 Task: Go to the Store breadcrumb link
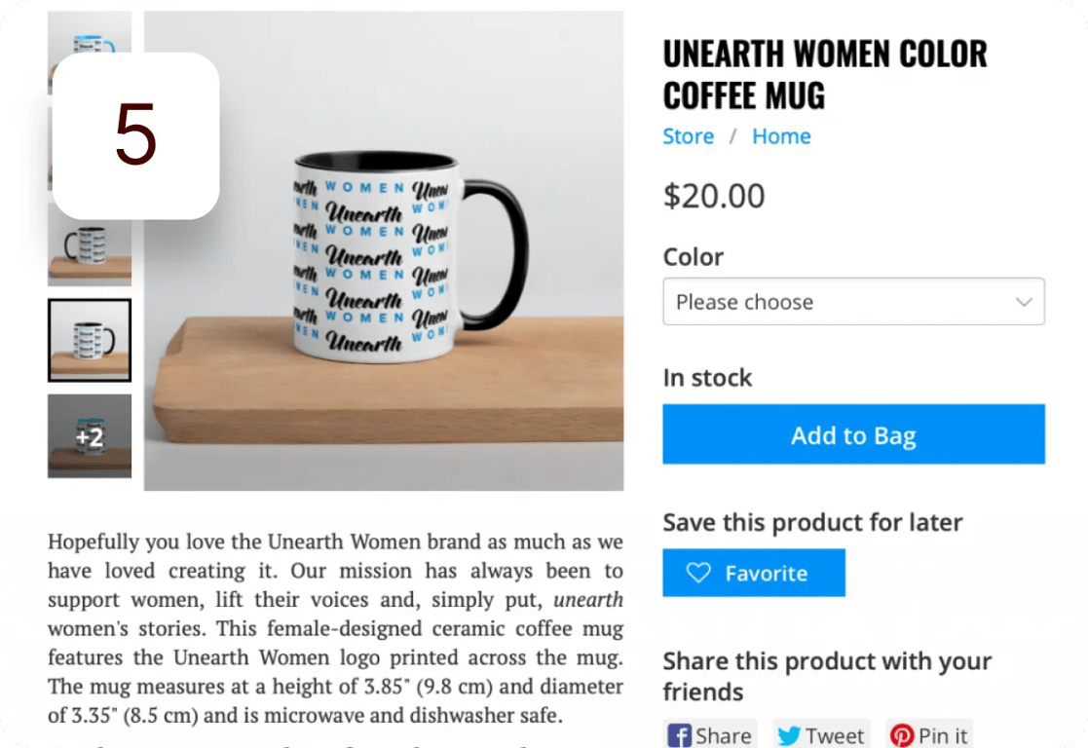click(x=688, y=136)
